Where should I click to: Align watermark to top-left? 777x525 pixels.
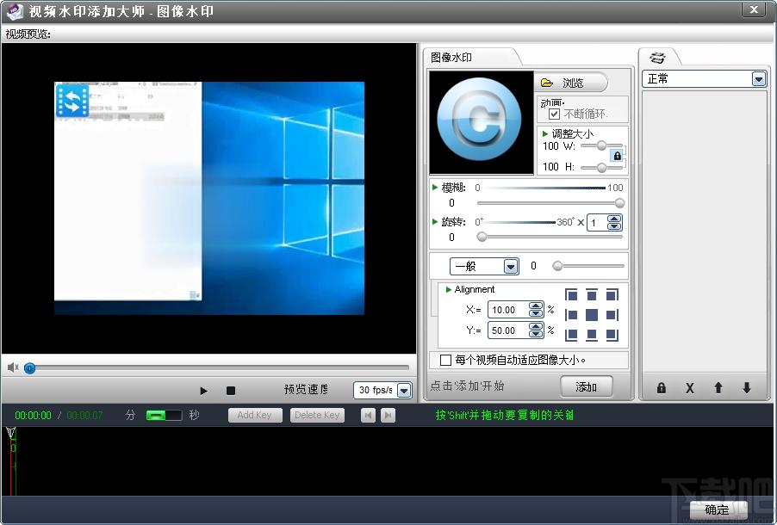coord(571,295)
